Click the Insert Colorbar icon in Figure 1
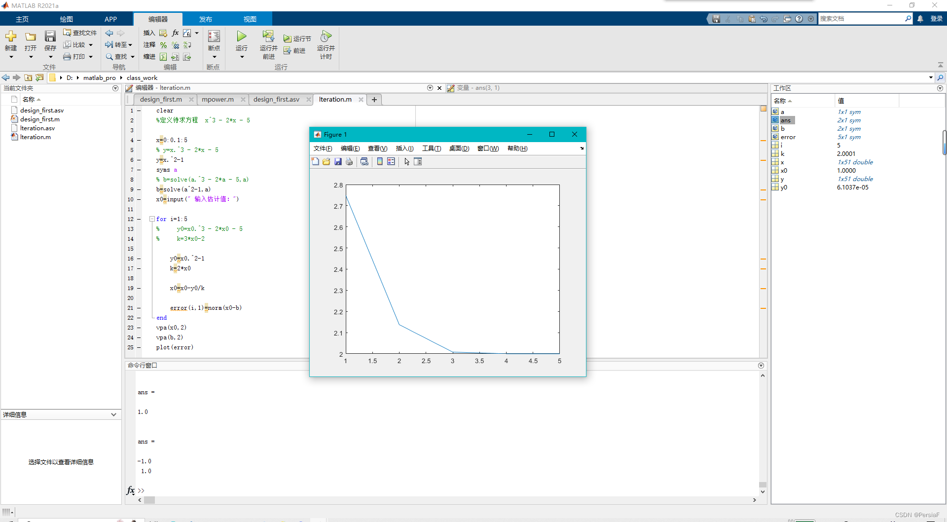 click(380, 161)
